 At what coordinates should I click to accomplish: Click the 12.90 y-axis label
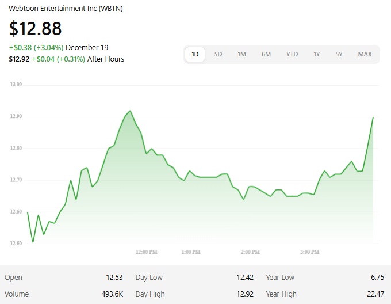click(16, 116)
